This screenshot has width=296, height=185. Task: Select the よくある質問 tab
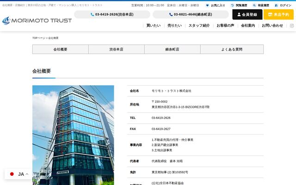232,49
